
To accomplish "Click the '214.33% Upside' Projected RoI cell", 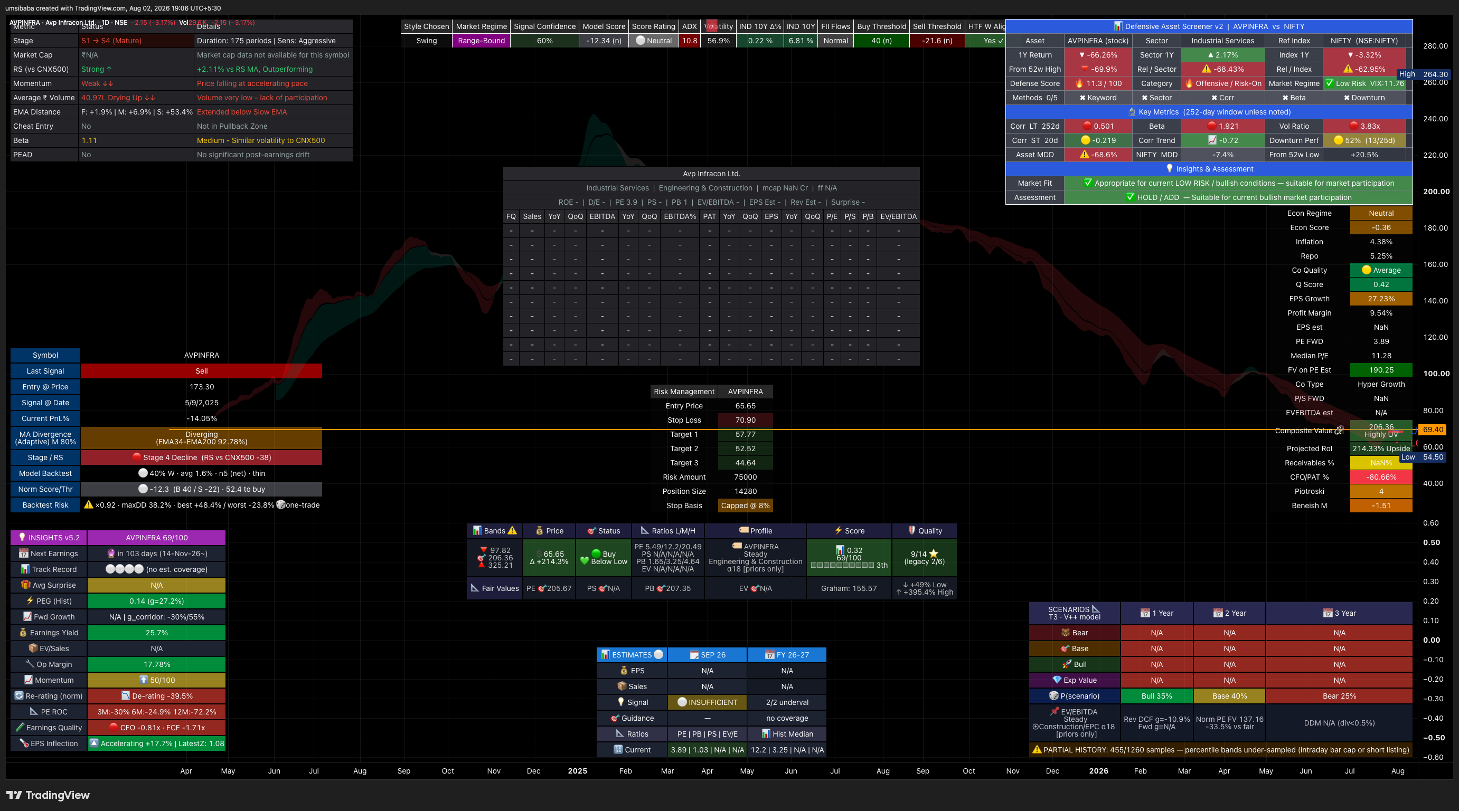I will tap(1381, 448).
